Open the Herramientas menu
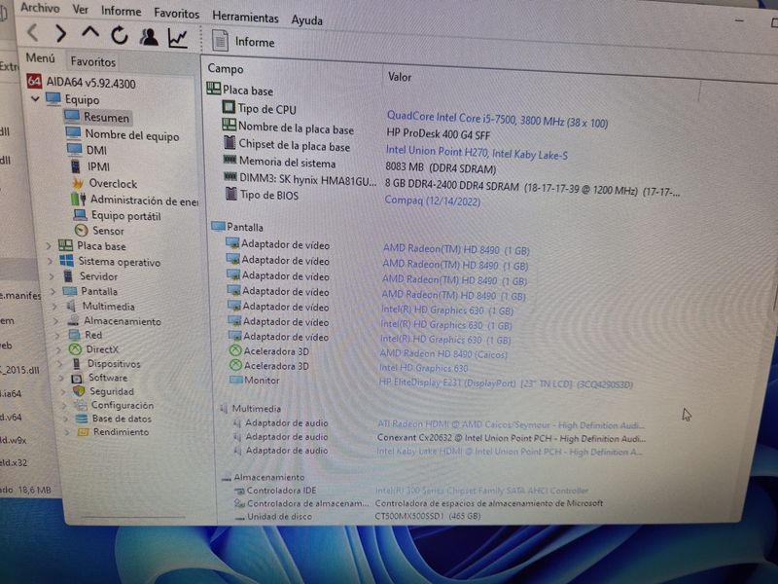The width and height of the screenshot is (778, 584). pyautogui.click(x=245, y=18)
